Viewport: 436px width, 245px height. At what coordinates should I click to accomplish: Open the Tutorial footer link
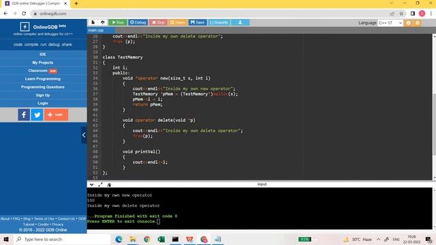(29, 224)
